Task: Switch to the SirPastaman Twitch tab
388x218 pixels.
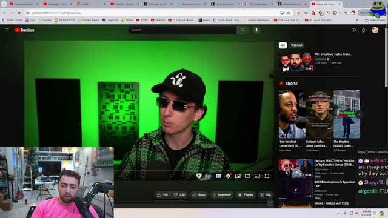Action: 259,4
